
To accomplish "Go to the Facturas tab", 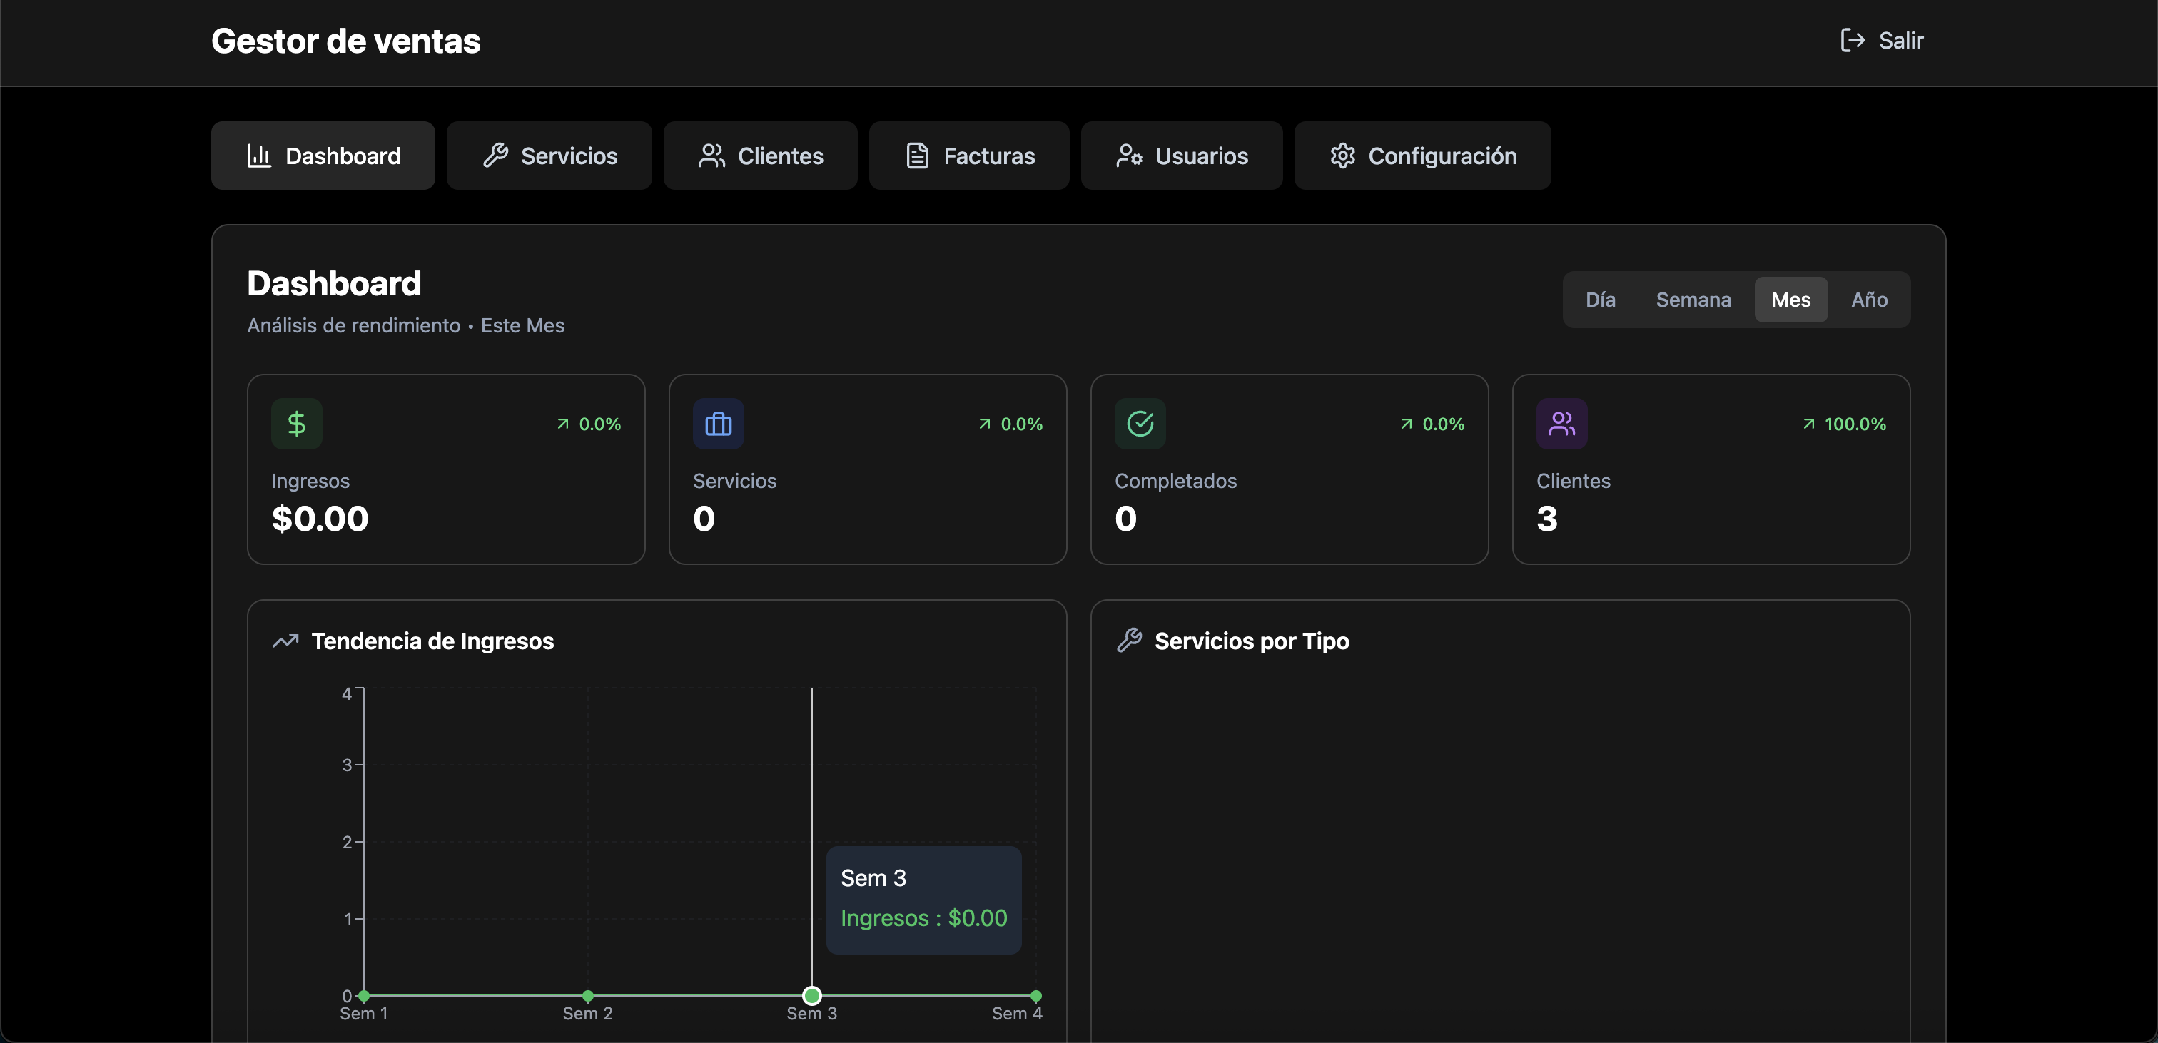I will tap(969, 156).
